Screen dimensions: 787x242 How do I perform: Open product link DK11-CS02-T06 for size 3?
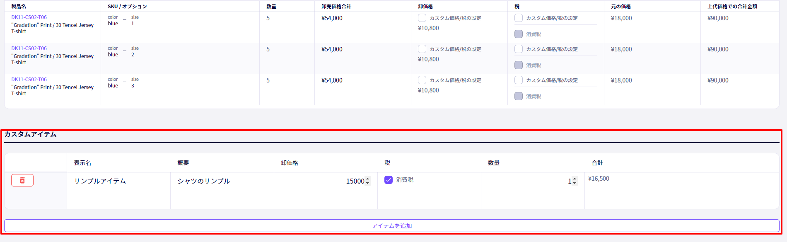[29, 80]
